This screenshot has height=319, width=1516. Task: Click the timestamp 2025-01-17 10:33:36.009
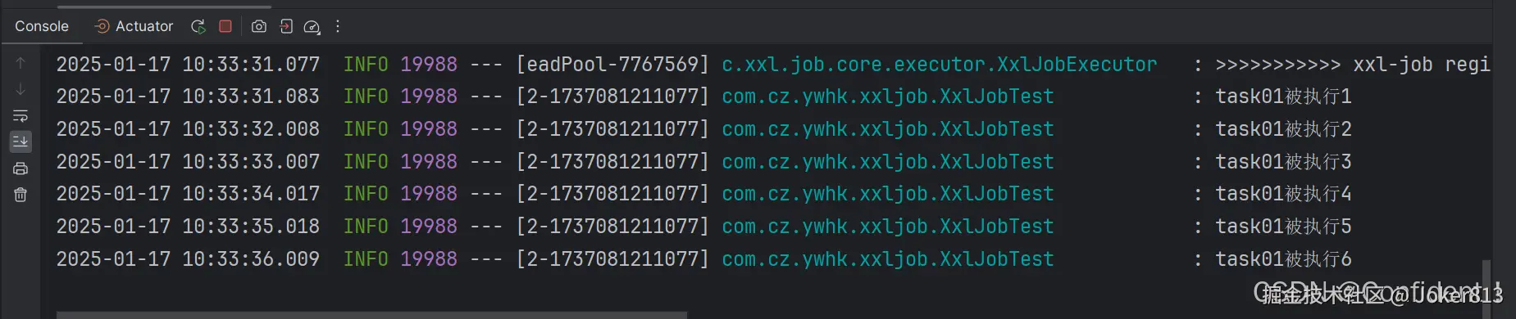[188, 259]
